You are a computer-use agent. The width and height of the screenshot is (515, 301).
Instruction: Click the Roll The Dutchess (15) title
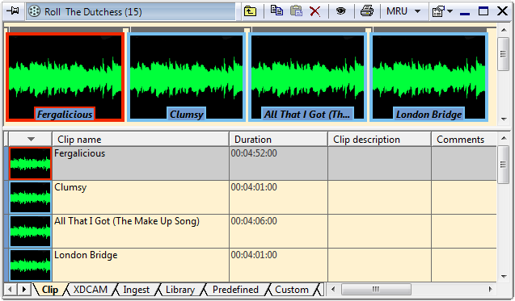pyautogui.click(x=93, y=12)
